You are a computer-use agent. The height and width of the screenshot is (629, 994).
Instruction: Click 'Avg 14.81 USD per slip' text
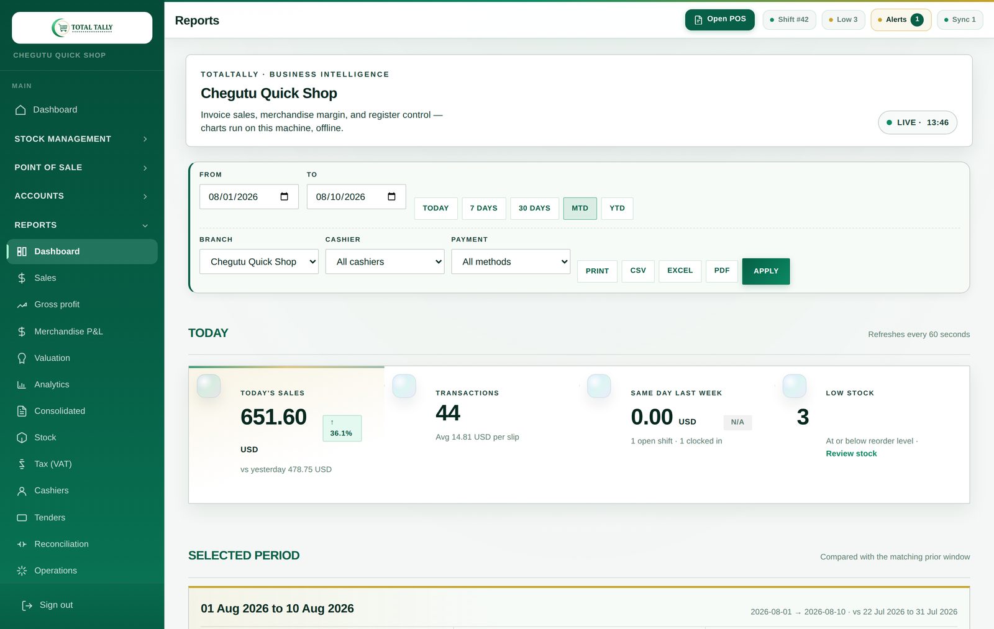click(477, 437)
